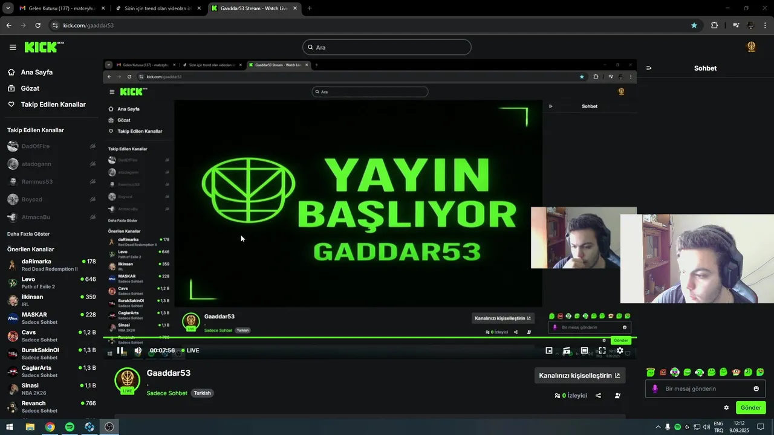Open player settings gear
Screen dimensions: 774x435
[620, 350]
